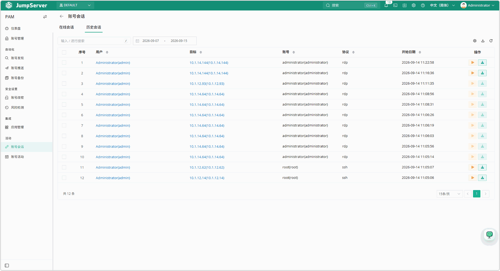The width and height of the screenshot is (500, 271).
Task: Tick the checkbox for row 11
Action: pos(64,167)
